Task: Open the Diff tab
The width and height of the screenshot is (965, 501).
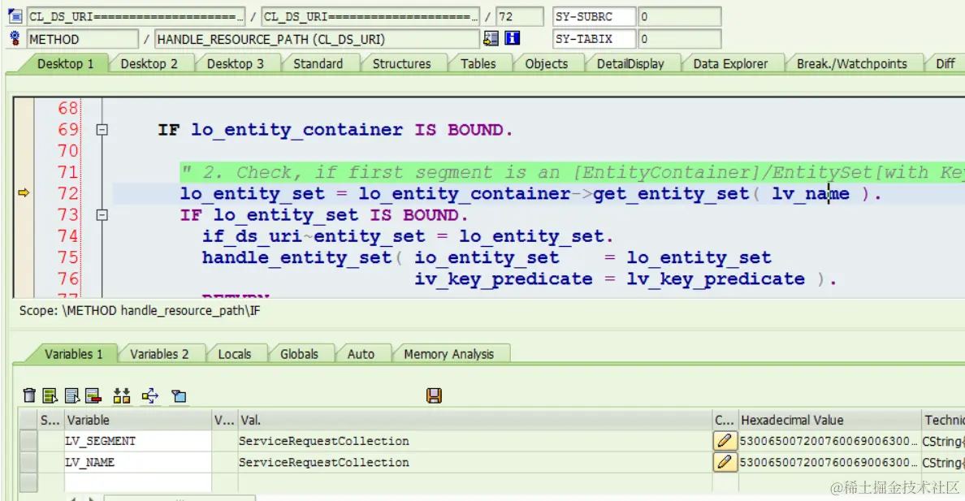Action: click(946, 64)
